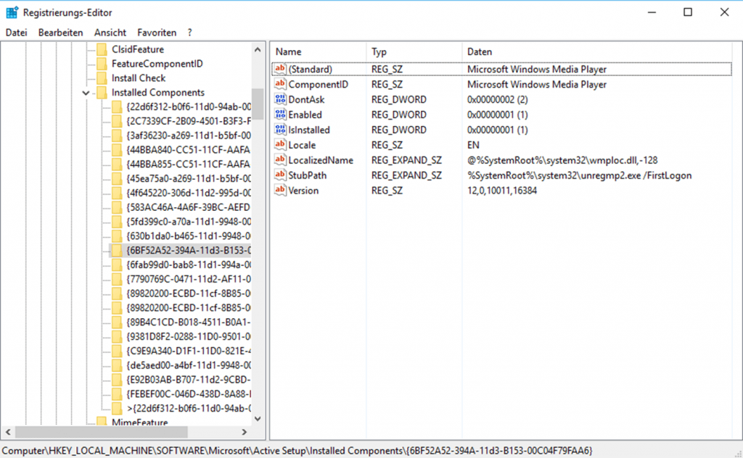This screenshot has width=743, height=458.
Task: Sort by the Name column header
Action: click(318, 52)
